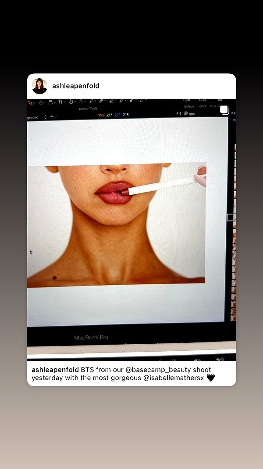263x469 pixels.
Task: Click the lips photo in the viewer
Action: click(x=117, y=225)
